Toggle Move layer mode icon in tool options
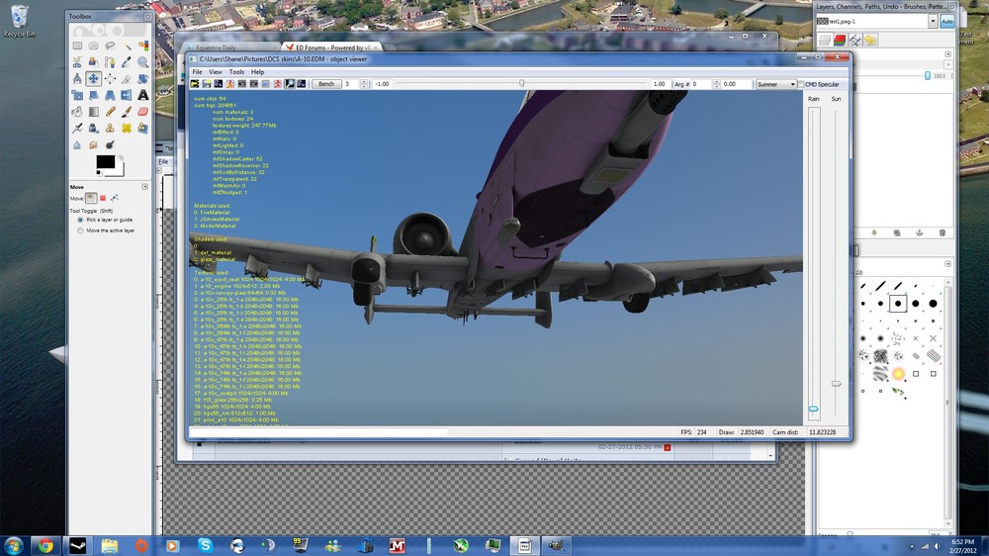The height and width of the screenshot is (556, 989). (91, 198)
